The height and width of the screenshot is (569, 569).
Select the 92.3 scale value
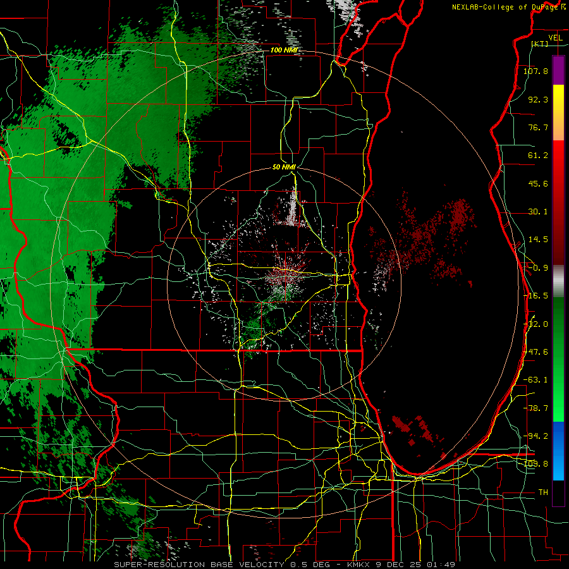point(538,99)
